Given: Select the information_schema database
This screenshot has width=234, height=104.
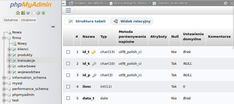Looking at the screenshot, I should pos(29,78).
